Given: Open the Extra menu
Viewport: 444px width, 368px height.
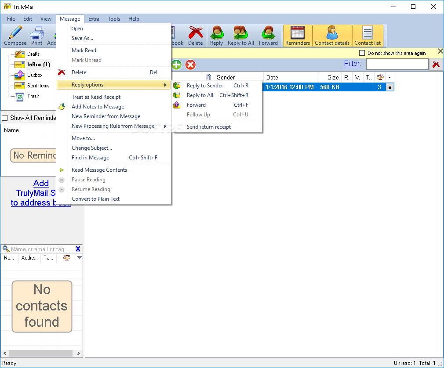Looking at the screenshot, I should click(x=94, y=19).
